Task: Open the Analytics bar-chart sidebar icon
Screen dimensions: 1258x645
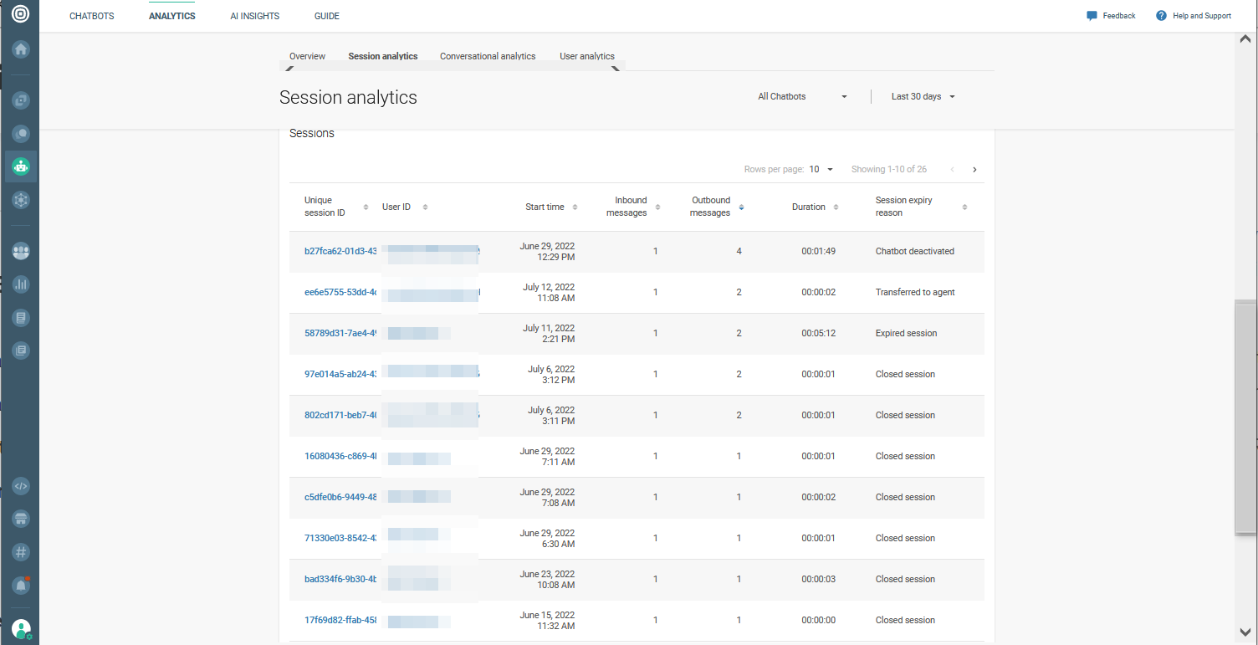Action: 20,284
